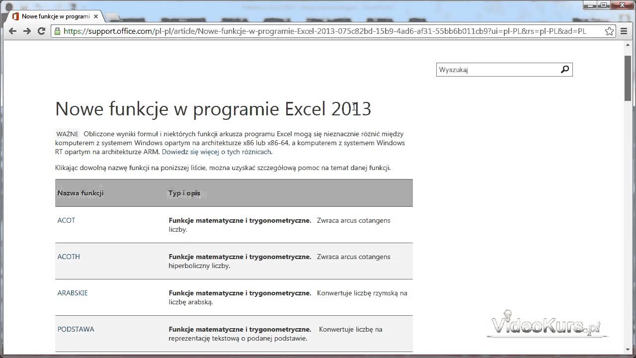636x358 pixels.
Task: Maximize the browser window
Action: pos(603,4)
